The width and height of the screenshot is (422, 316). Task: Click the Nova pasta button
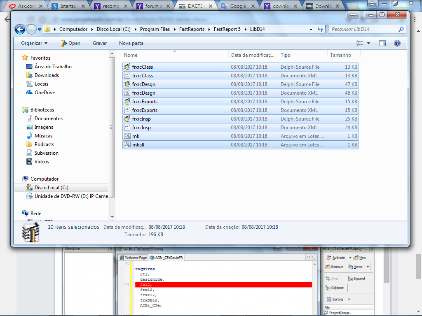pyautogui.click(x=131, y=43)
